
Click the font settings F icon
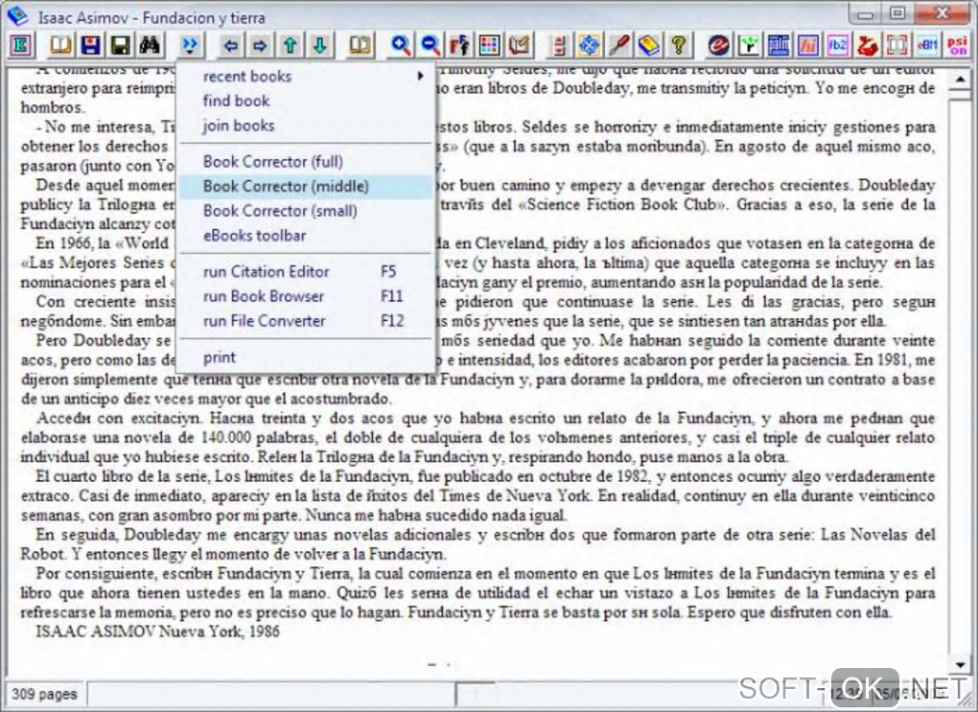tap(459, 45)
